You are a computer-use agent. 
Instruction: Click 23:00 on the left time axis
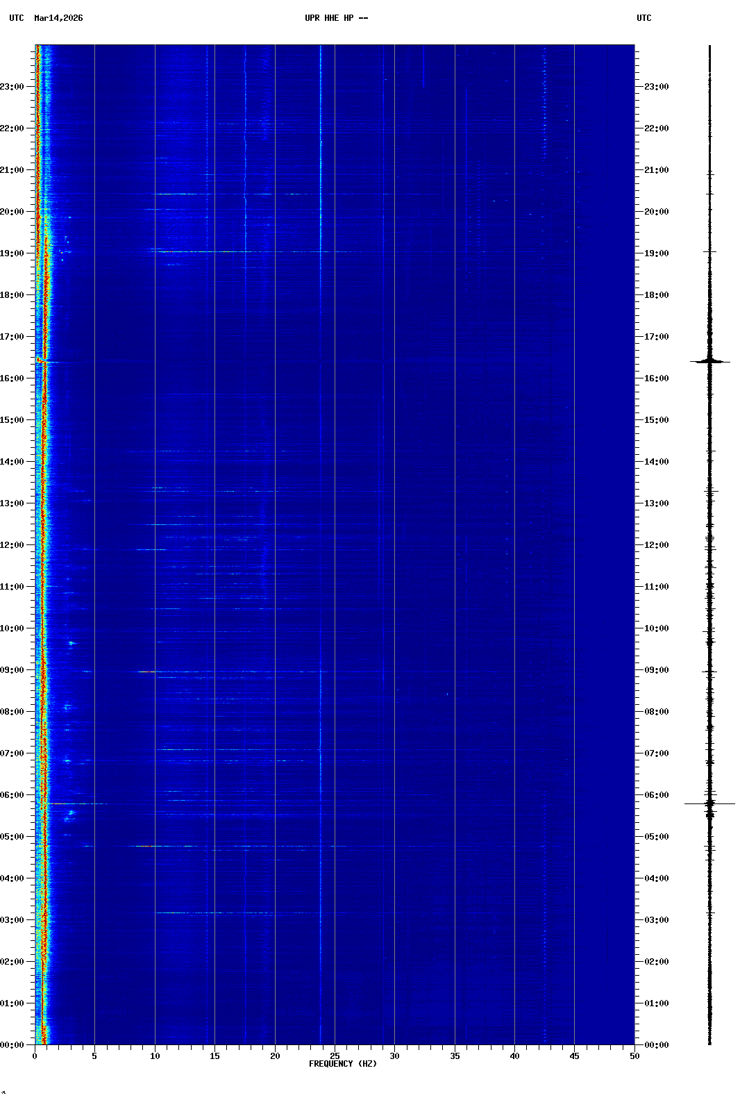(13, 87)
